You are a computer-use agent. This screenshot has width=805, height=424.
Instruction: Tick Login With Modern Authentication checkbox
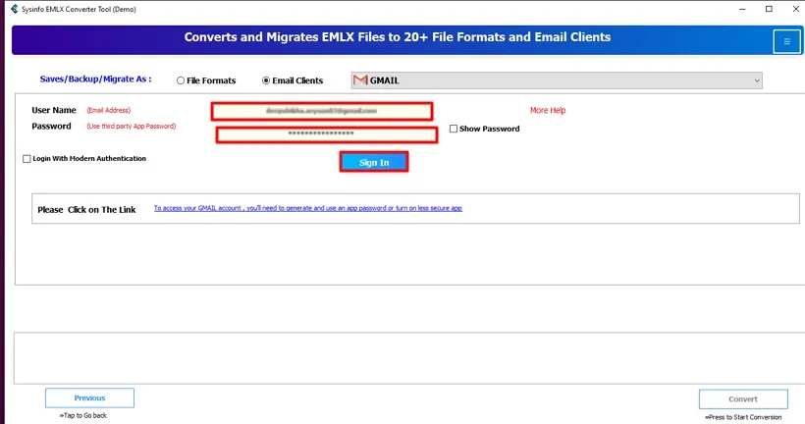coord(27,159)
